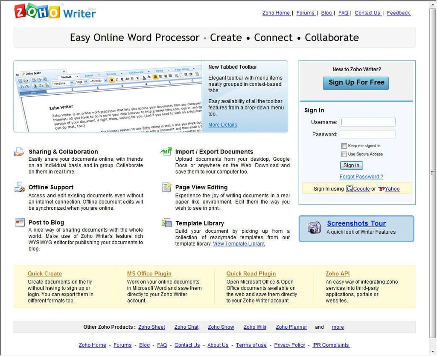Click the more Zoho products link
The height and width of the screenshot is (356, 437).
click(x=338, y=327)
